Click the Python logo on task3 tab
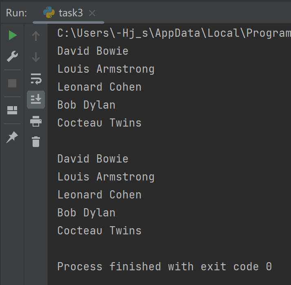The width and height of the screenshot is (291, 285). 49,13
